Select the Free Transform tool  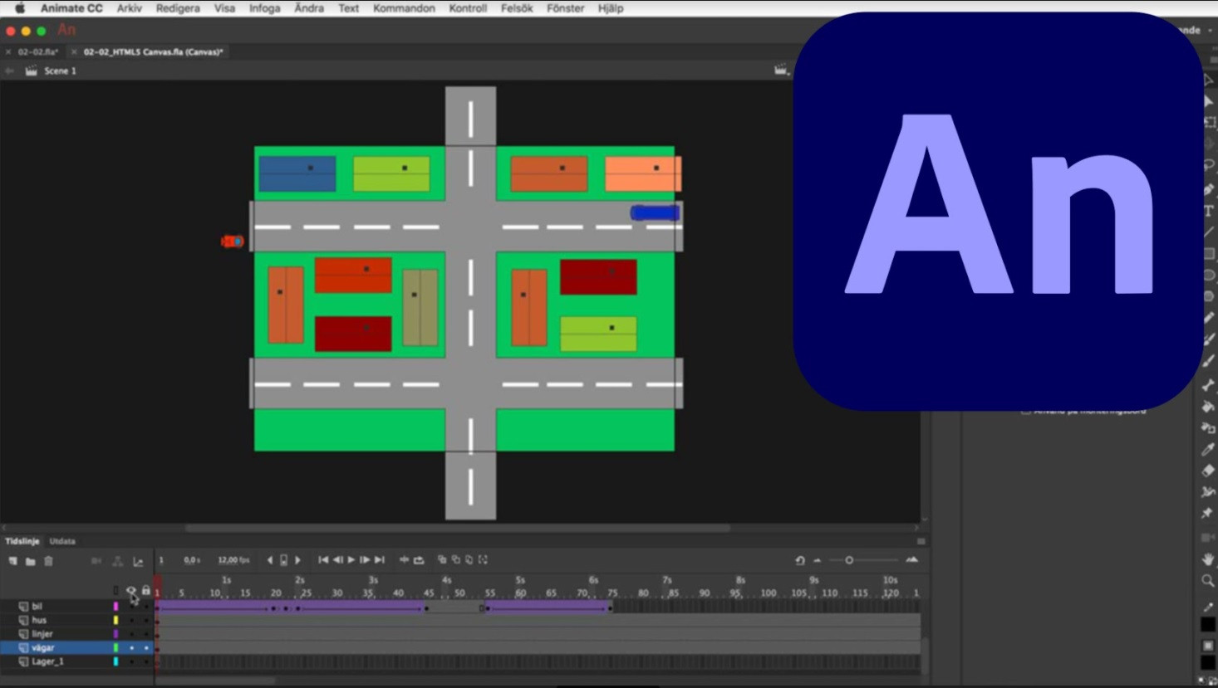(x=1209, y=122)
